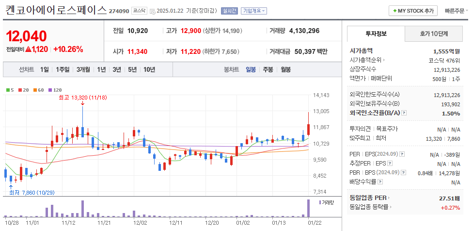Open the 빠른주문 dropdown menu
The image size is (473, 231).
coord(457,11)
